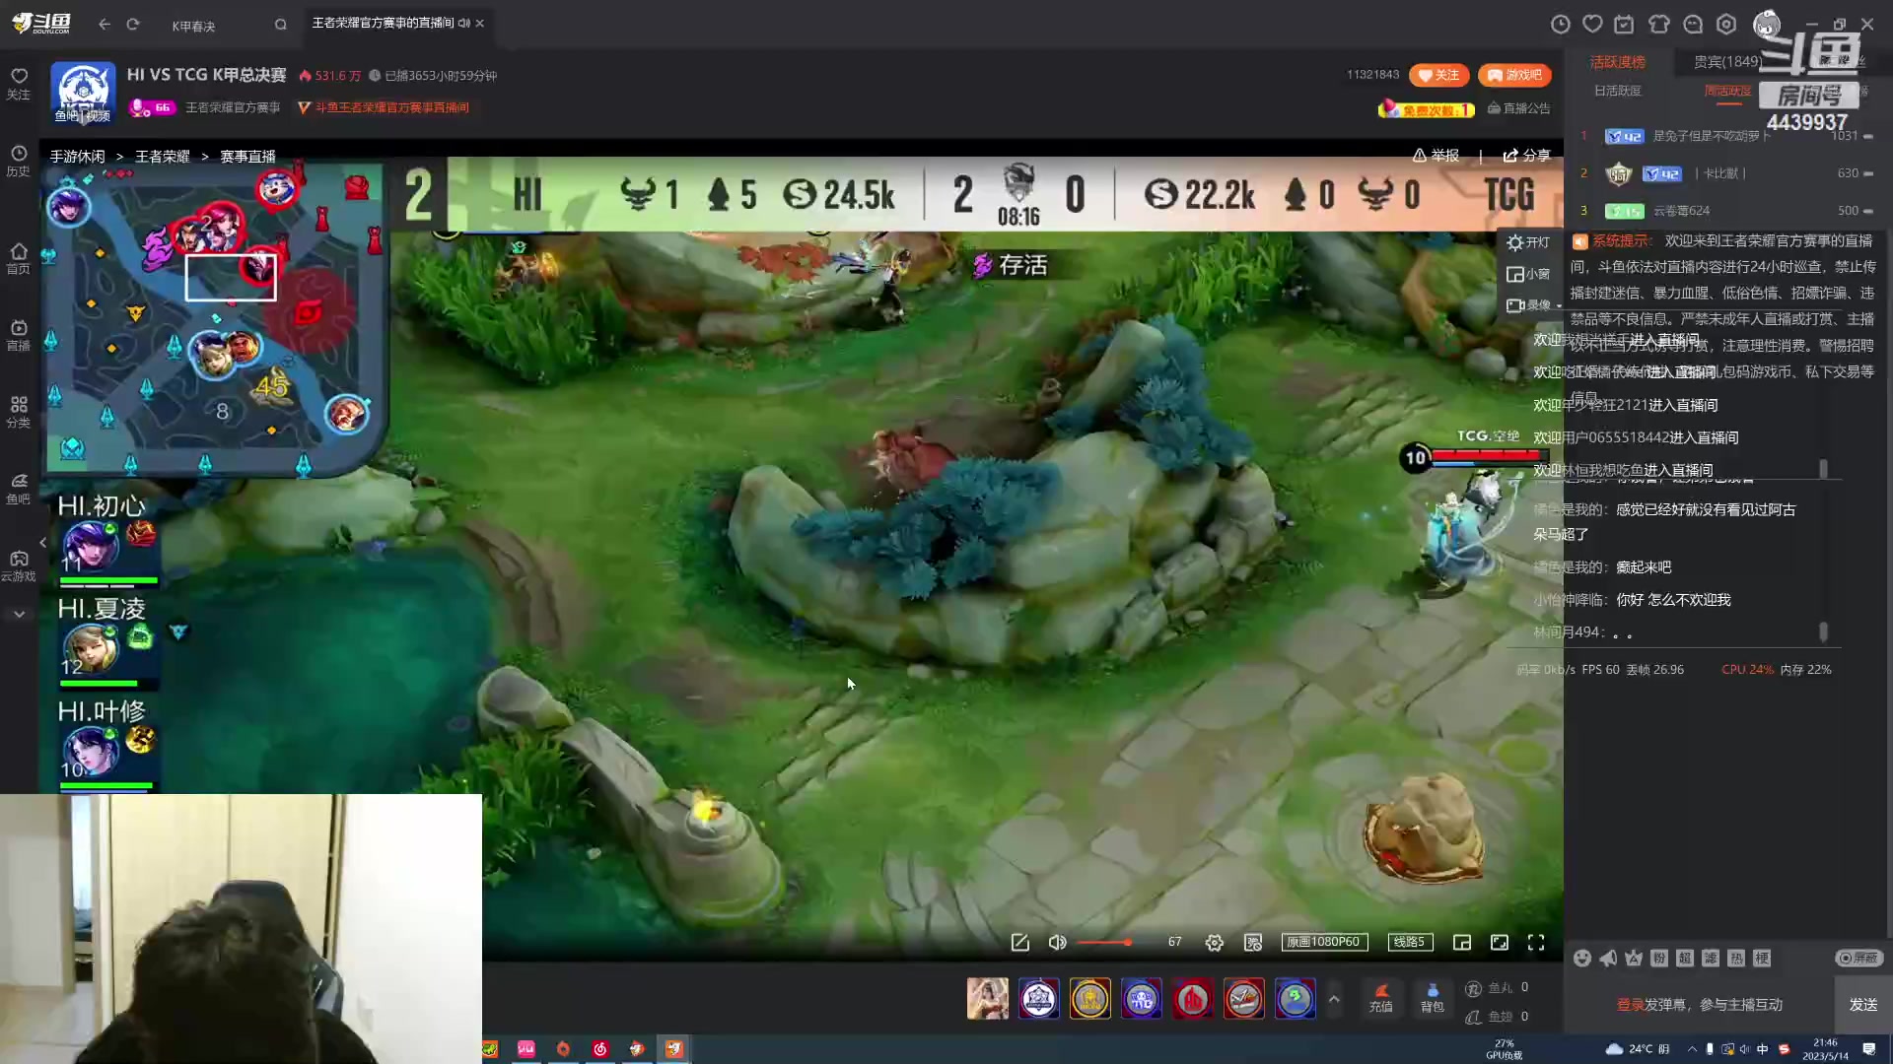Go back using the left arrow
Image resolution: width=1893 pixels, height=1064 pixels.
pyautogui.click(x=105, y=24)
